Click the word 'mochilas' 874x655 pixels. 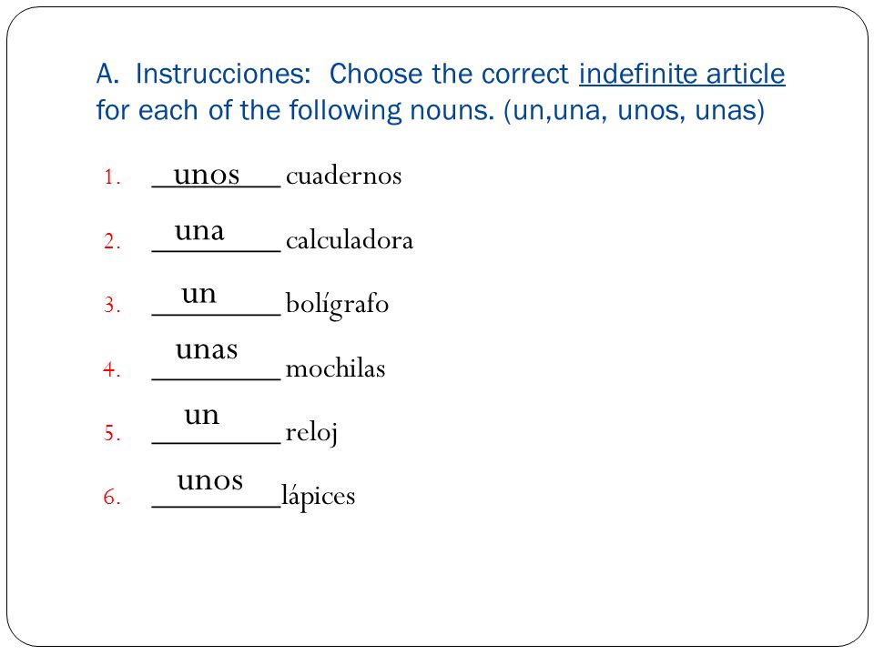(x=335, y=368)
